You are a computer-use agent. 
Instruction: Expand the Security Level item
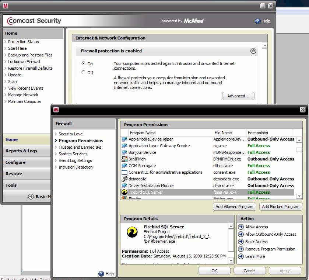click(71, 134)
